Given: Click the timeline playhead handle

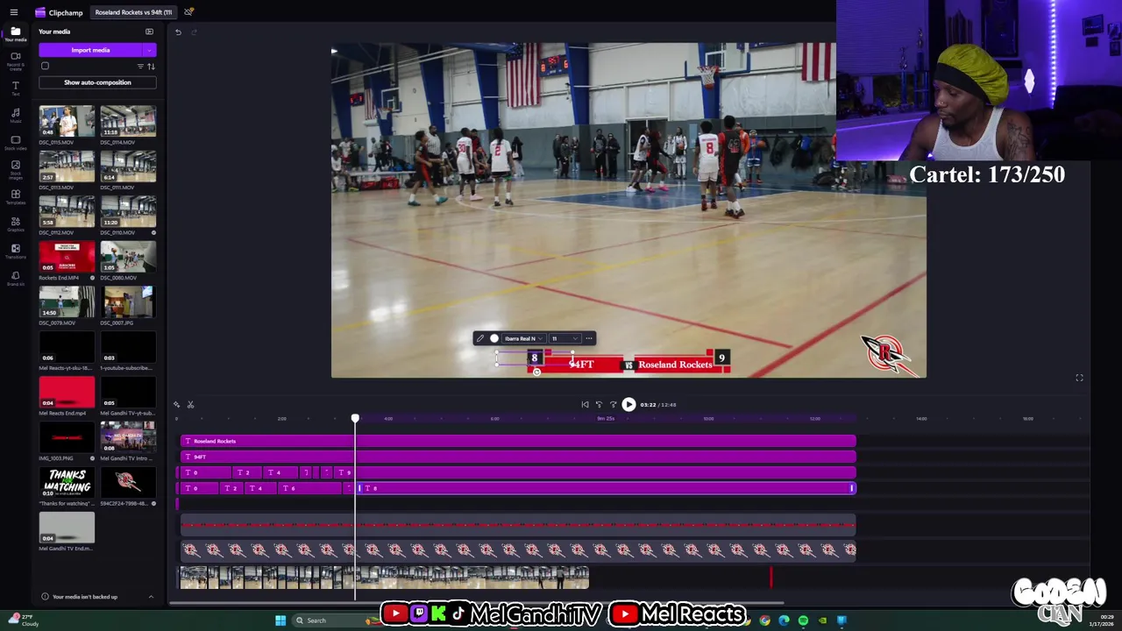Looking at the screenshot, I should click(355, 419).
